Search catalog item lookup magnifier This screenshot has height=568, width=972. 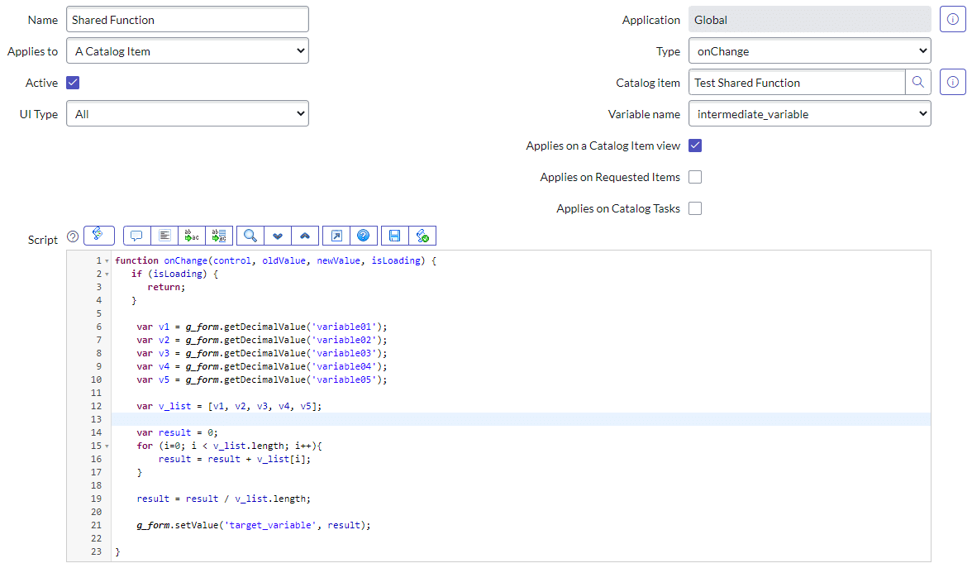(x=918, y=83)
